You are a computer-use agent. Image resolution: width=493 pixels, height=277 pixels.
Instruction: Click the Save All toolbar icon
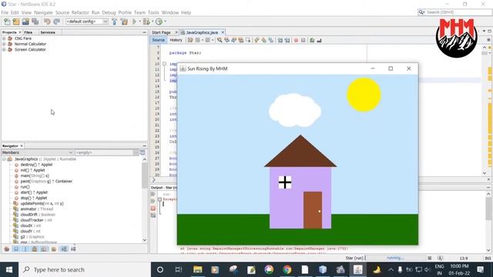35,22
